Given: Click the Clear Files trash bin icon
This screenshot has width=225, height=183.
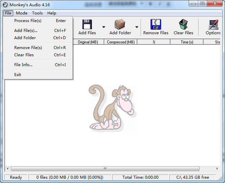Looking at the screenshot, I should [183, 24].
